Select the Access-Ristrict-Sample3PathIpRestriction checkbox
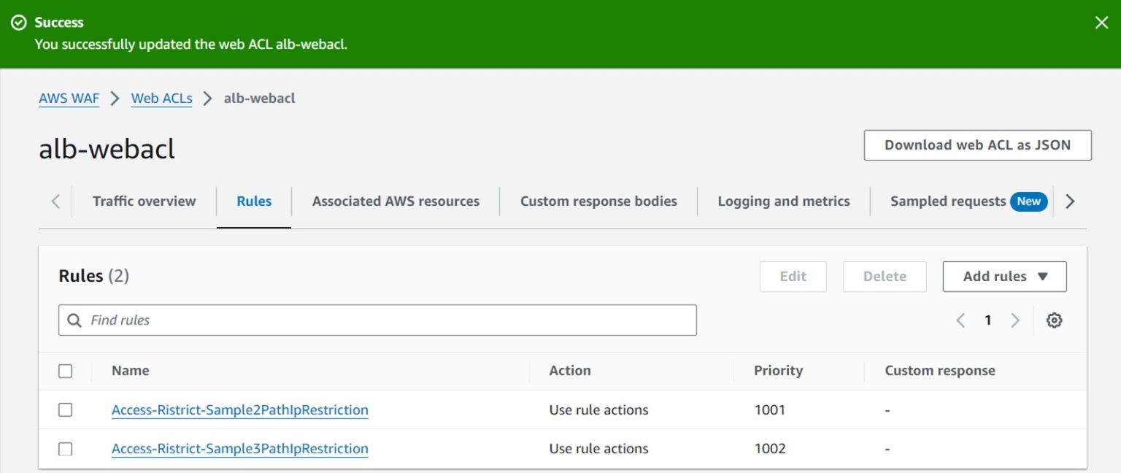Screen dimensions: 1121x473 point(65,448)
